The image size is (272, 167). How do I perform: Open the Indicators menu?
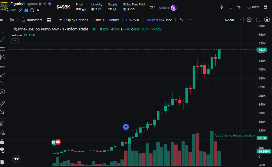pos(32,20)
